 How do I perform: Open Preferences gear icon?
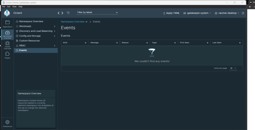8,123
